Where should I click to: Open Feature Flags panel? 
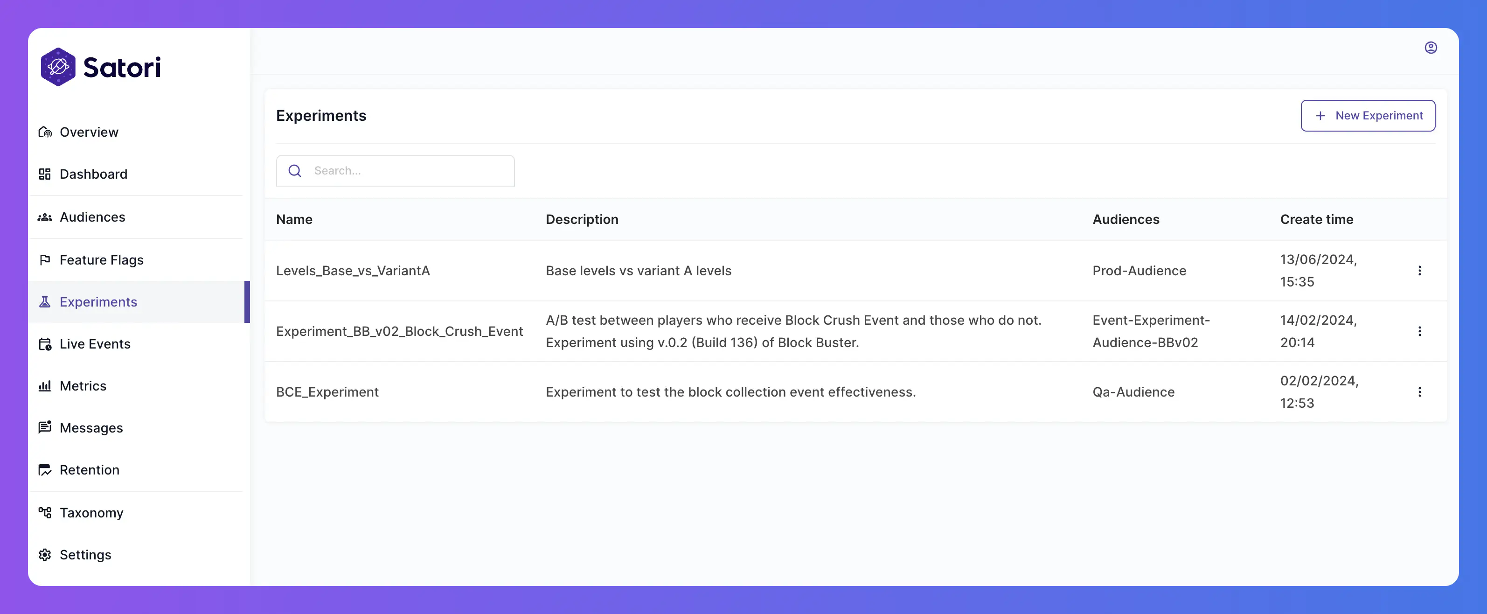click(x=102, y=259)
